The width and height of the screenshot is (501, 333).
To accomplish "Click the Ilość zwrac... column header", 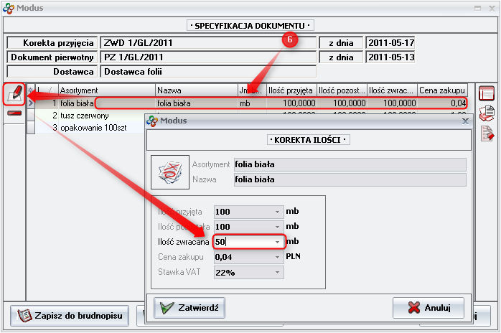I will (392, 90).
